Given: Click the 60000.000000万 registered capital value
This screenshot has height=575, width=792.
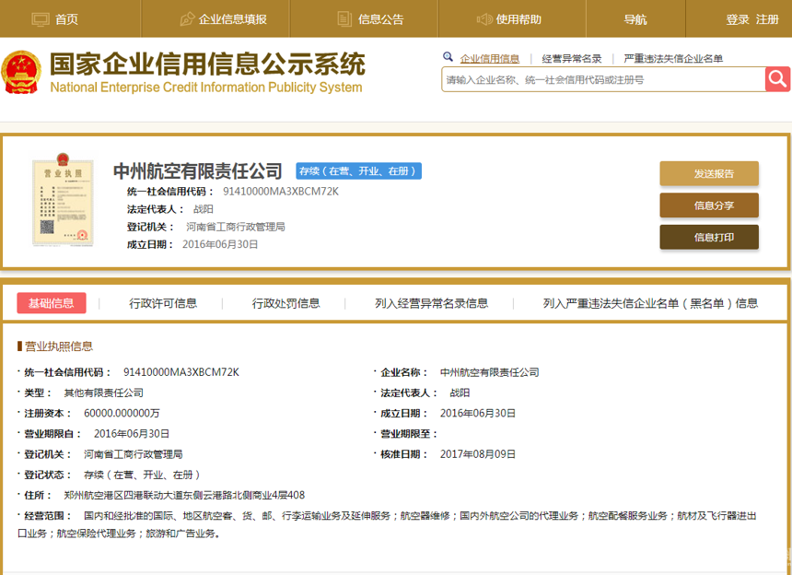Looking at the screenshot, I should pyautogui.click(x=122, y=414).
